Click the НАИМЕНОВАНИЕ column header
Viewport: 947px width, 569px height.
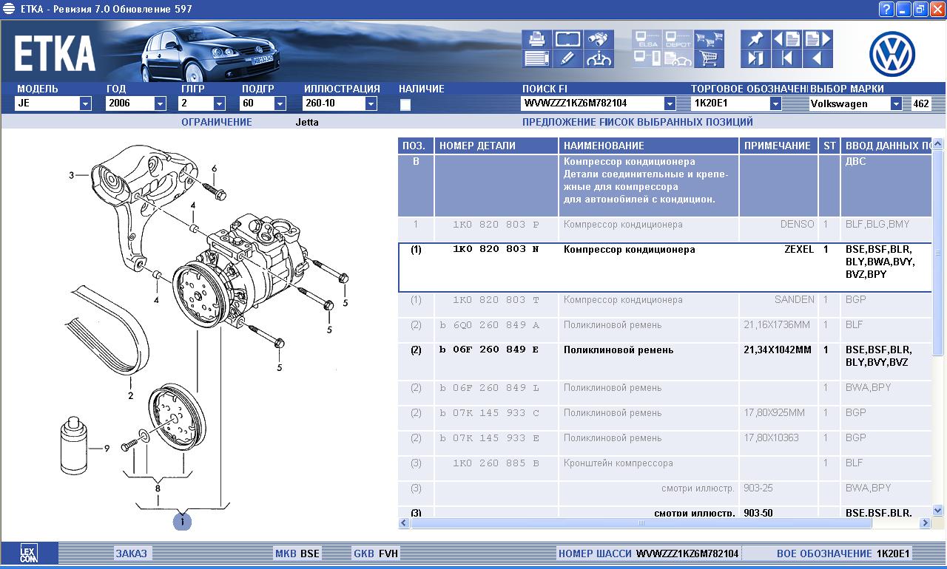coord(649,146)
